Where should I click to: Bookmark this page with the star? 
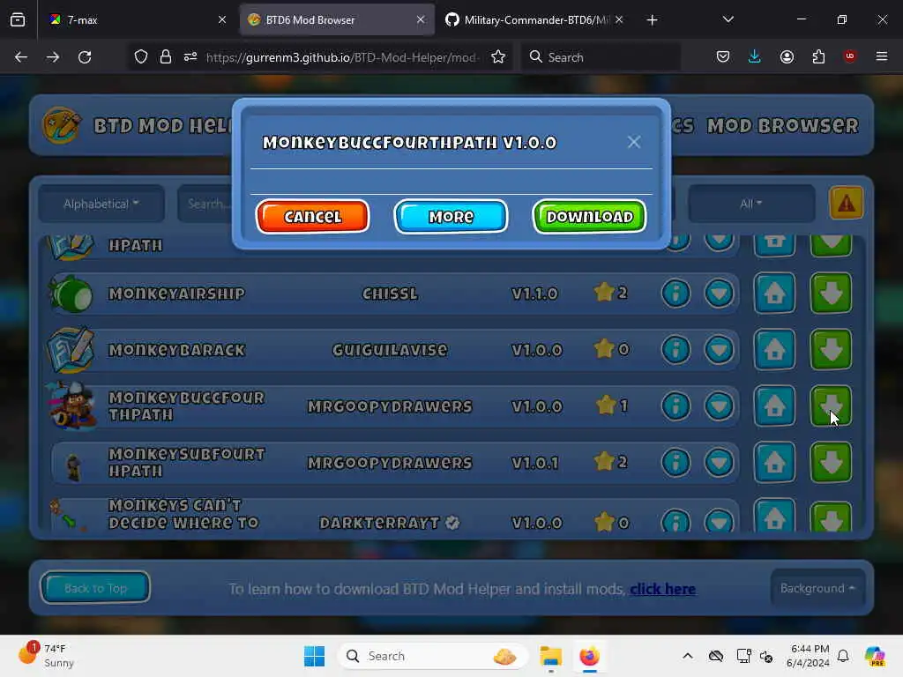(498, 57)
